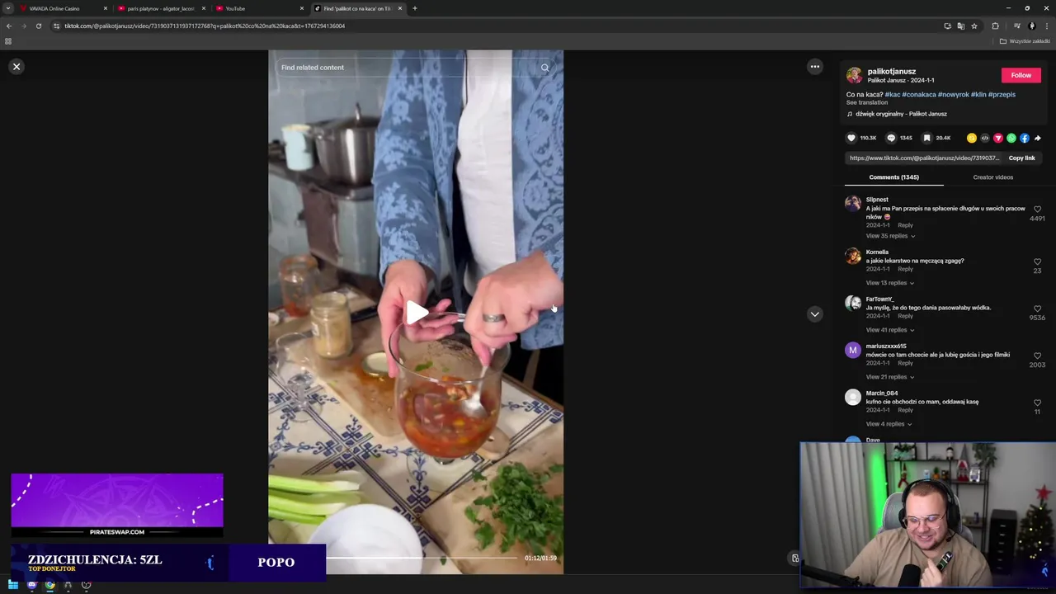
Task: Like Slipnest's comment
Action: coord(1037,210)
